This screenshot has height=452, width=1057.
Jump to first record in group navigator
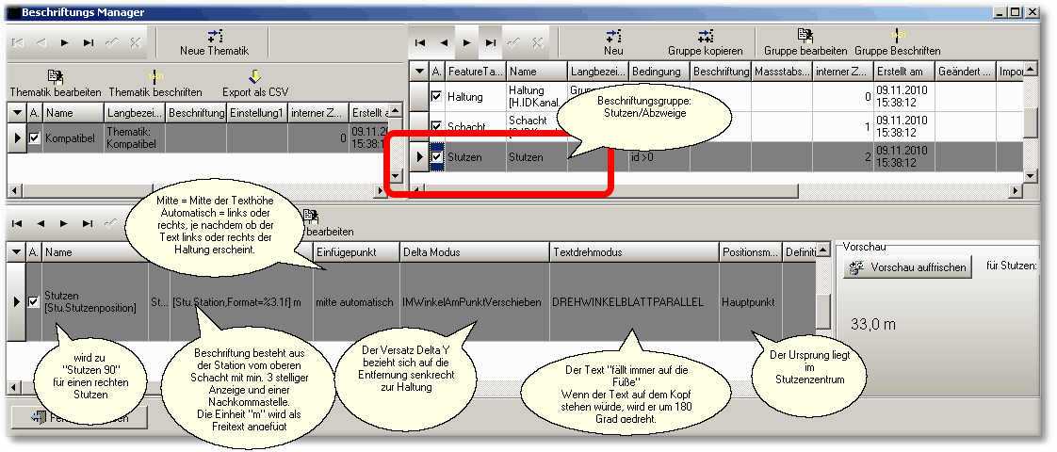420,42
